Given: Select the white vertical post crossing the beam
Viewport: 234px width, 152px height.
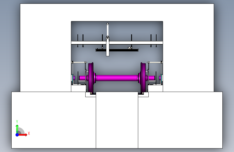Looking at the screenshot, I should 108,47.
